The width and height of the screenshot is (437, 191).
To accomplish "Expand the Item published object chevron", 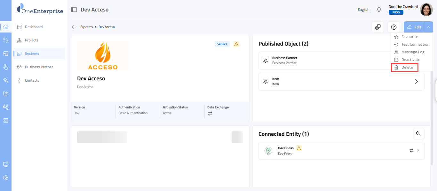I will (x=416, y=82).
